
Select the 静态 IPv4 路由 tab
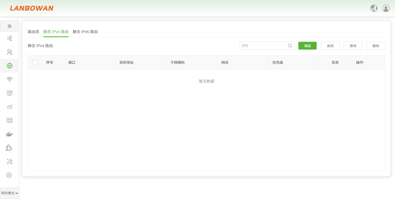[x=56, y=32]
